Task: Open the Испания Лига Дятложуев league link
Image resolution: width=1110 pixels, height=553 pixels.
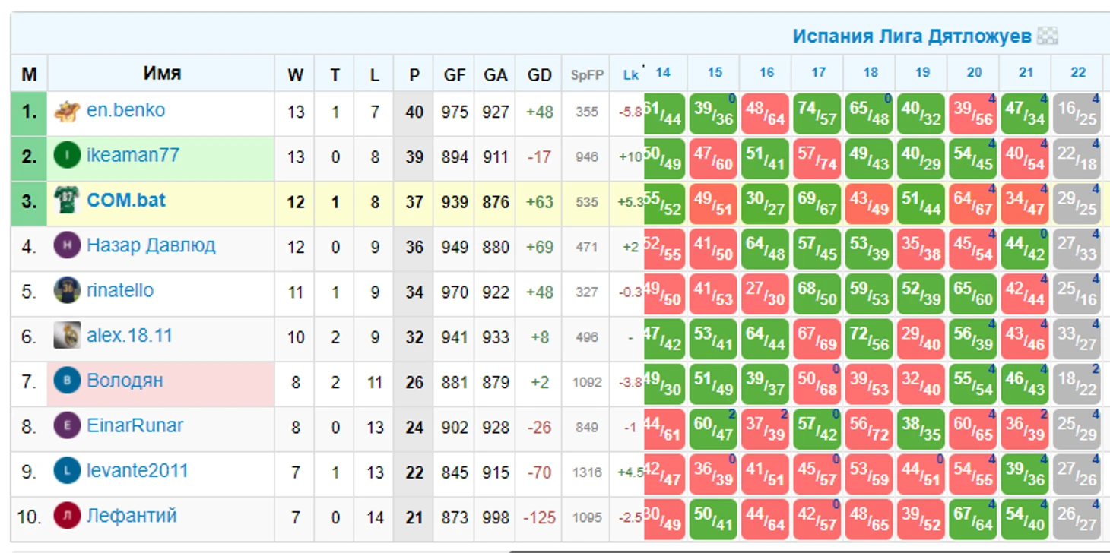Action: click(912, 36)
